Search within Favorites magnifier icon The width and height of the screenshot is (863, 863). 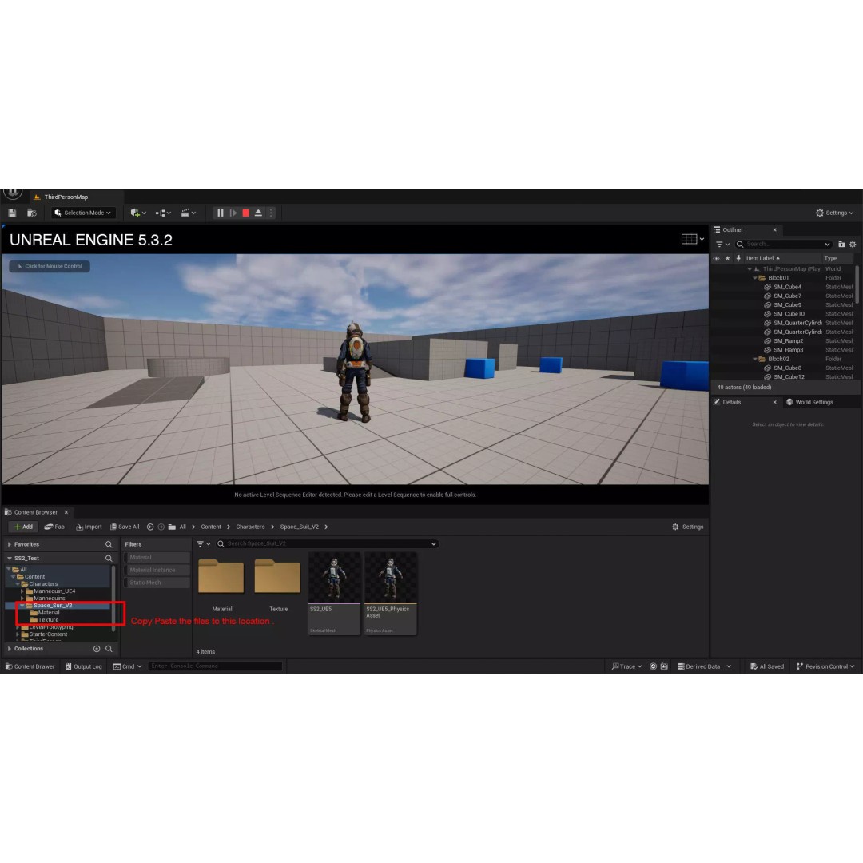(109, 544)
